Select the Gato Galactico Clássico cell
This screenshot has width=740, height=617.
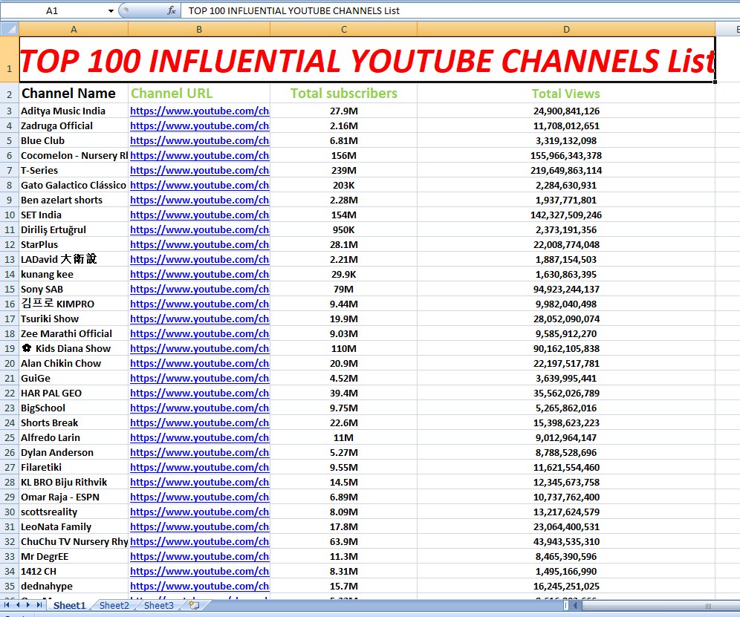[74, 186]
